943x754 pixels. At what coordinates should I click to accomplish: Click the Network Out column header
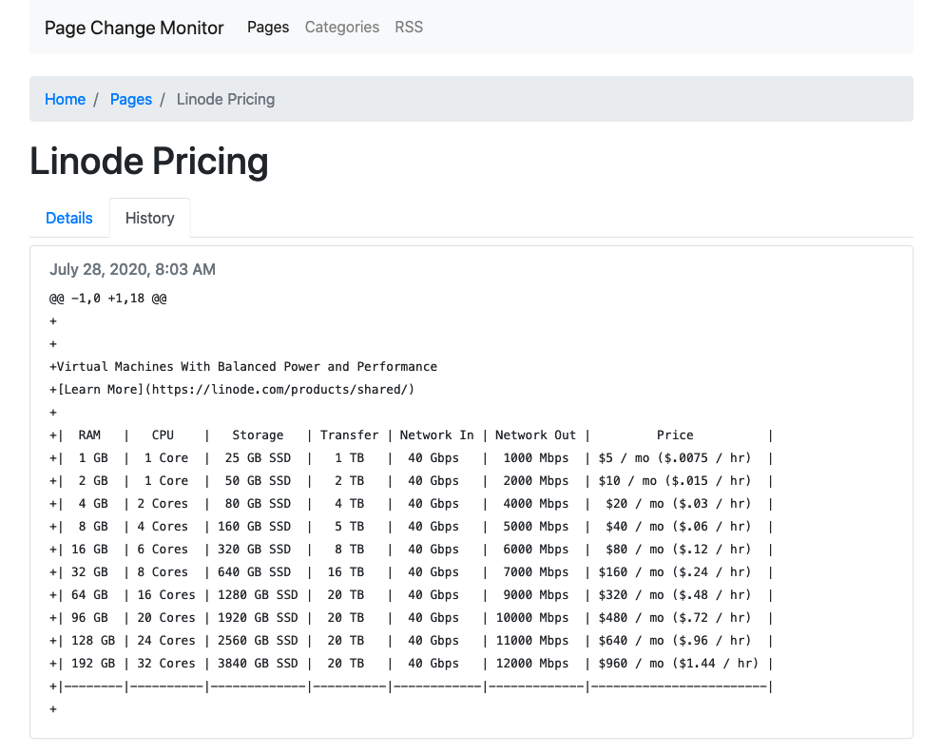(x=535, y=435)
